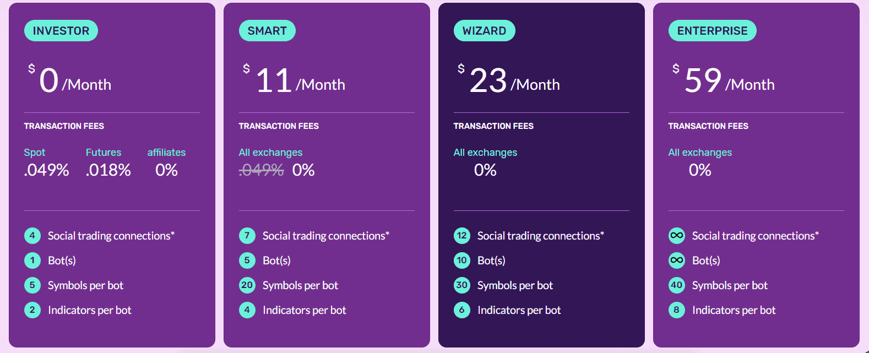Click the circled 2 Indicators icon on Investor
Image resolution: width=869 pixels, height=353 pixels.
pos(32,310)
